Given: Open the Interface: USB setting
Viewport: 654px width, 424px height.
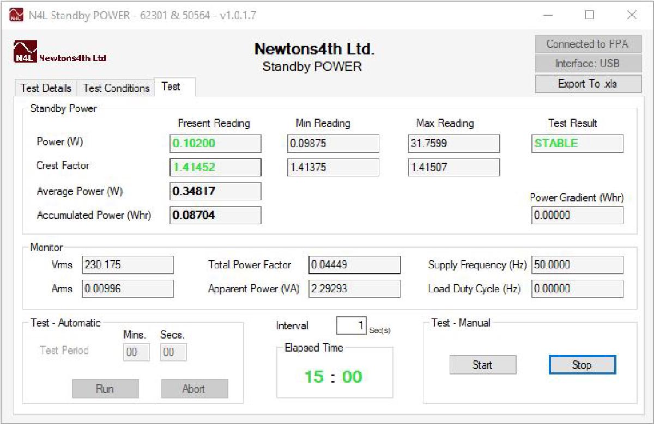Looking at the screenshot, I should coord(588,64).
